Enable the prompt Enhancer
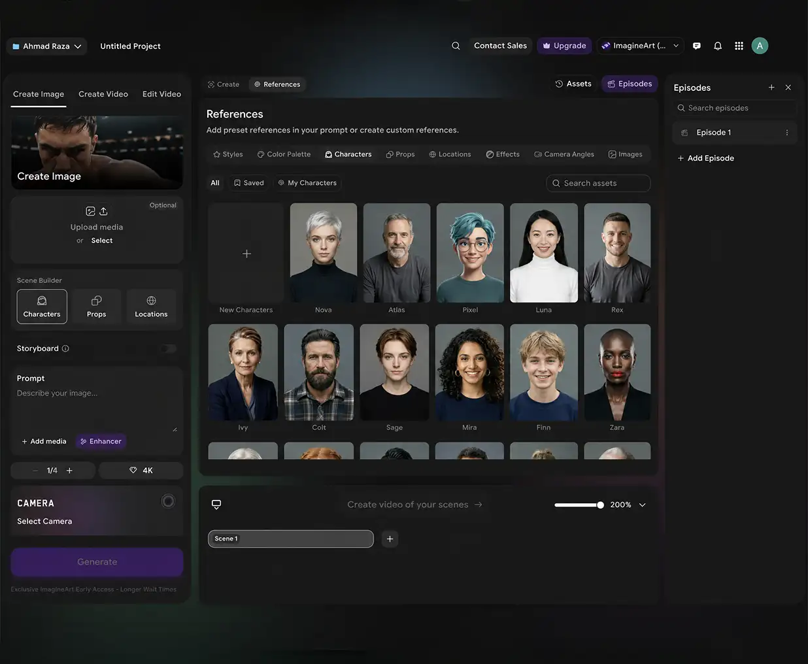The width and height of the screenshot is (808, 664). tap(101, 442)
